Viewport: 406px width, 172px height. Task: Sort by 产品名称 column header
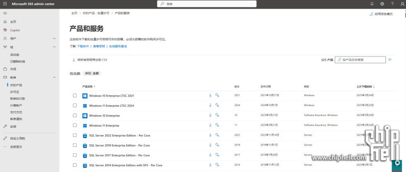coord(89,87)
